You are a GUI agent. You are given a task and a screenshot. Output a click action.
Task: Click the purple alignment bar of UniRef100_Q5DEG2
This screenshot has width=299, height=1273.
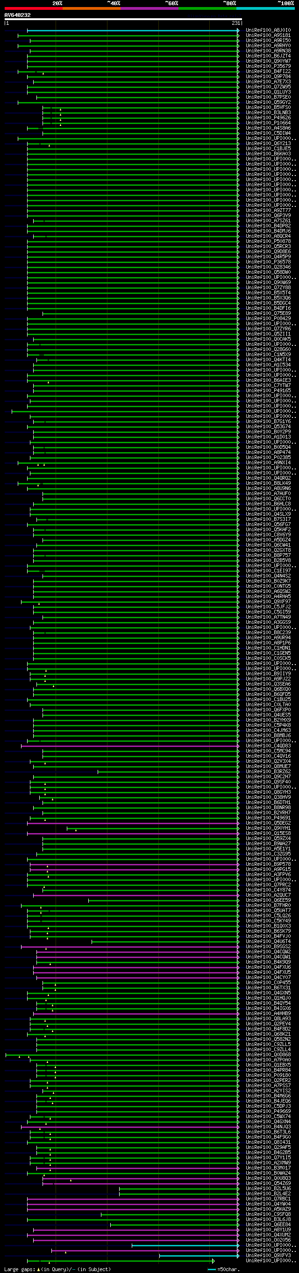pyautogui.click(x=133, y=823)
